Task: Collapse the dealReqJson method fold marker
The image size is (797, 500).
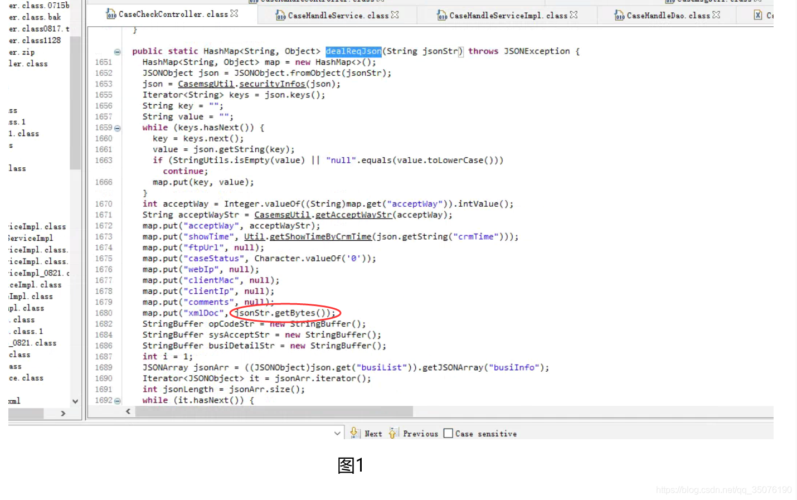Action: coord(117,51)
